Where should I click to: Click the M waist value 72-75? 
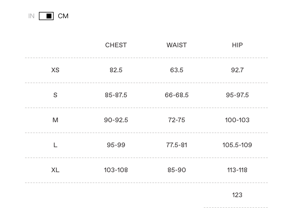click(x=177, y=120)
